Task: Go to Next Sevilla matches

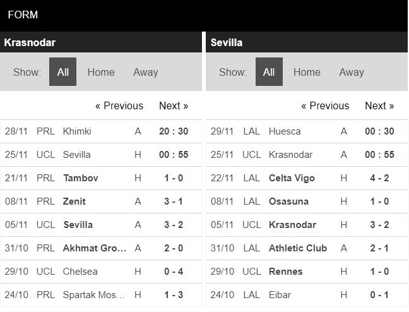Action: 379,106
